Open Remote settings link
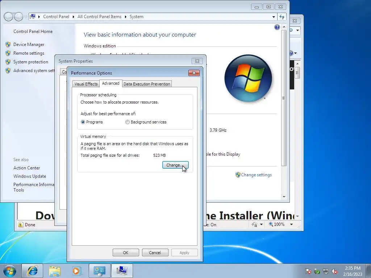The width and height of the screenshot is (371, 278). (x=29, y=53)
